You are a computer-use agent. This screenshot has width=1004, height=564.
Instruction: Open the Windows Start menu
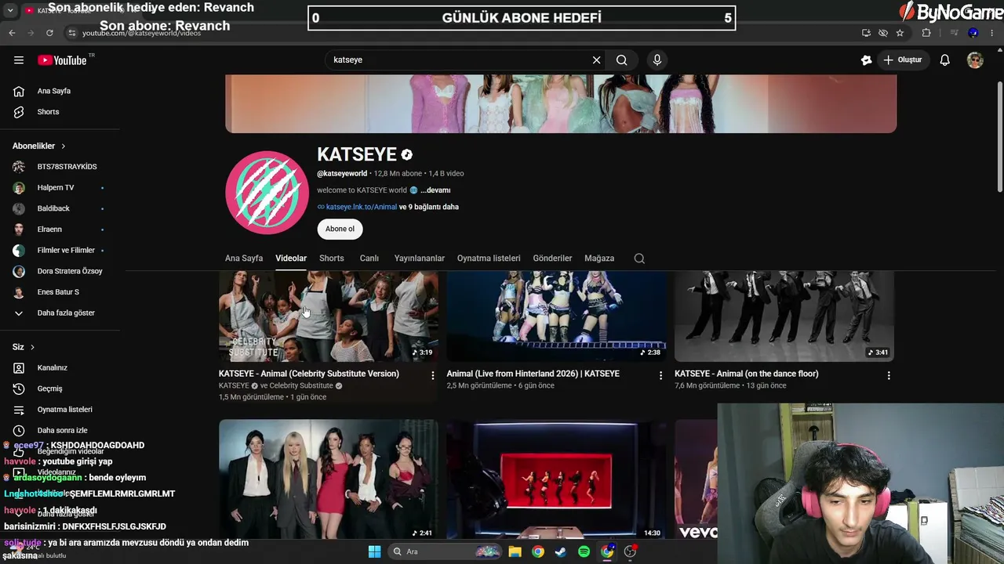[374, 551]
